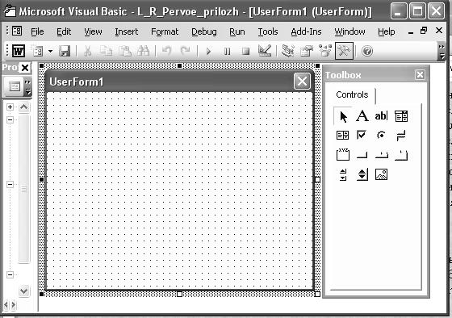This screenshot has height=318, width=452.
Task: Close the Toolbox window
Action: pos(420,75)
